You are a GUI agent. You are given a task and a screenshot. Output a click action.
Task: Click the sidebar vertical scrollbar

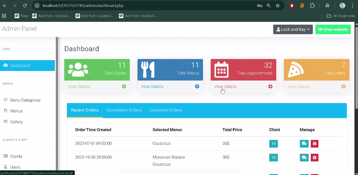pos(57,103)
